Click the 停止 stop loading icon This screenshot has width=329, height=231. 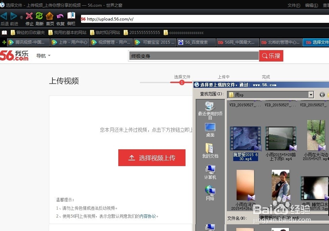click(29, 15)
